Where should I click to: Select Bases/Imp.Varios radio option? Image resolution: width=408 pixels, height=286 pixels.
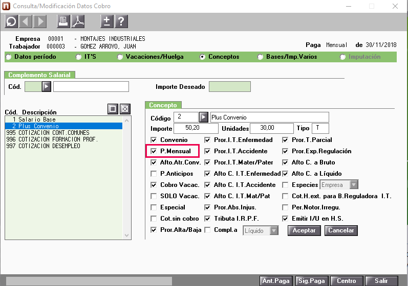pyautogui.click(x=260, y=57)
